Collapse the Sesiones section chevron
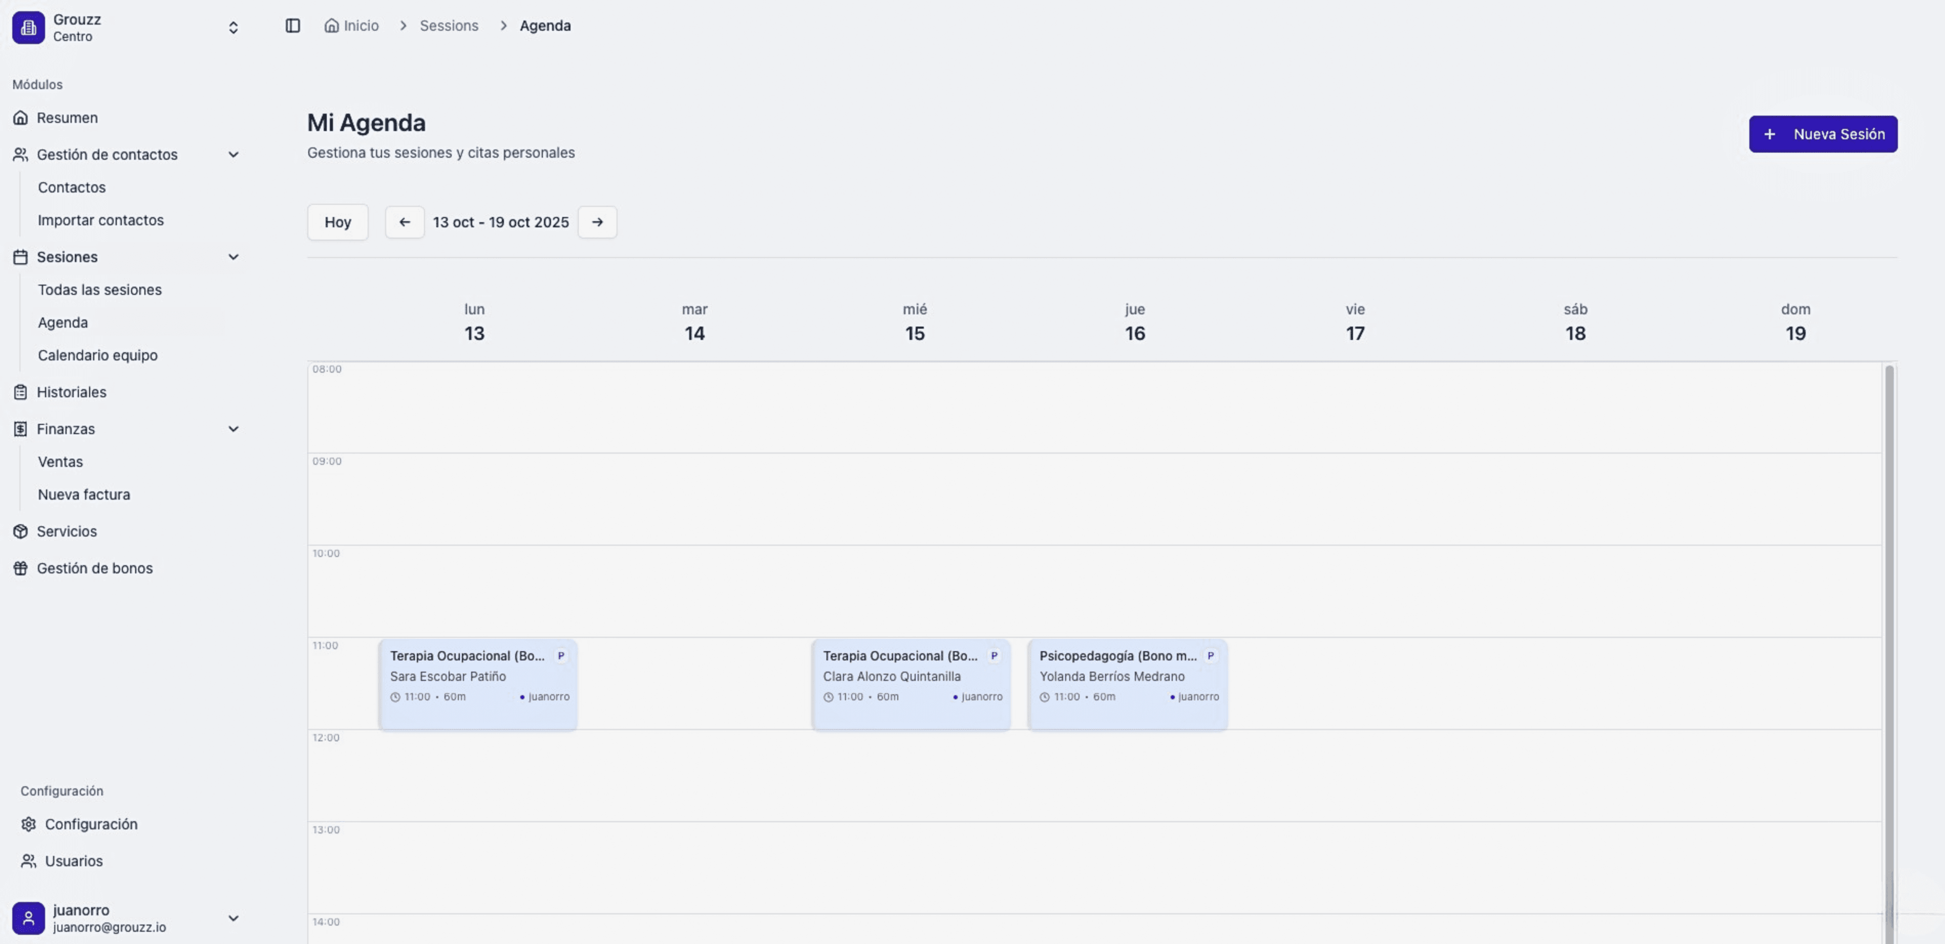The height and width of the screenshot is (944, 1945). pyautogui.click(x=232, y=256)
